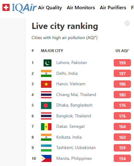Open the Kolkata, India link
Screen dimensions: 134x166
click(x=69, y=137)
